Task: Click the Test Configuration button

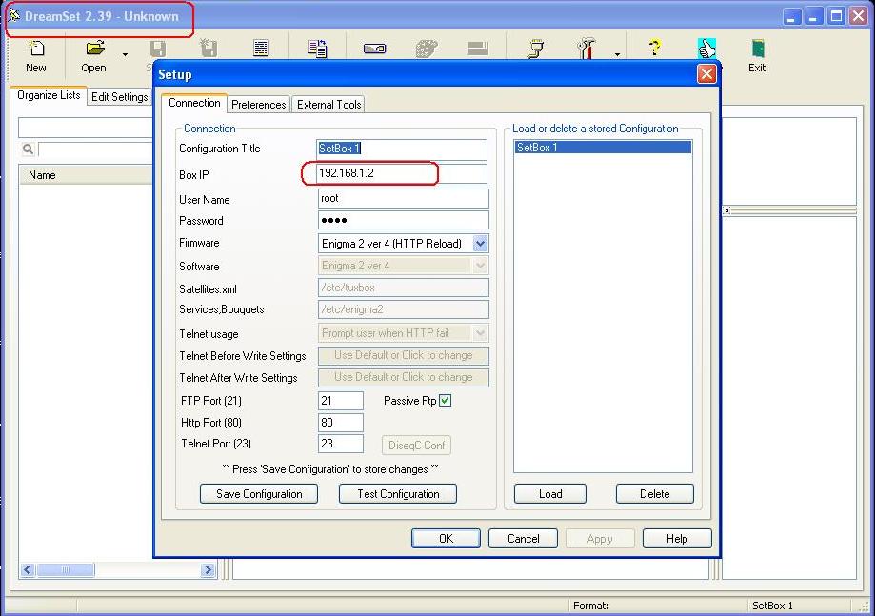Action: [398, 494]
